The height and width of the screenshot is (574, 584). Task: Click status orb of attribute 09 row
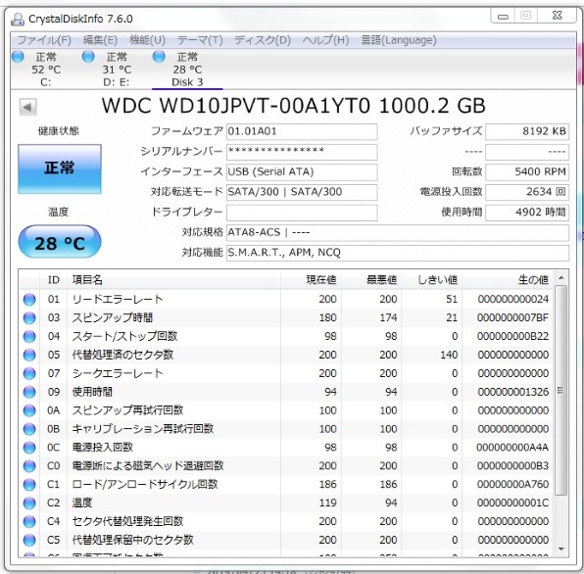[29, 392]
